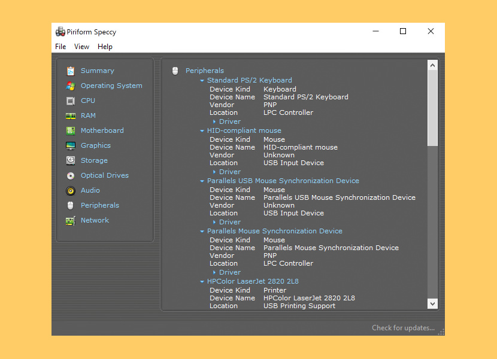
Task: Open the Motherboard section
Action: click(x=102, y=130)
